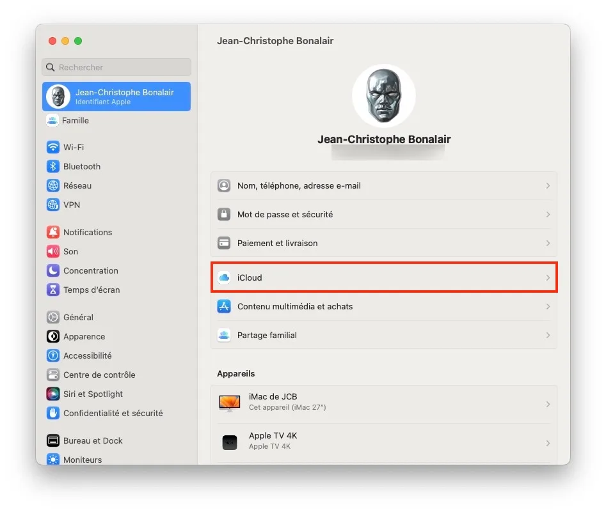
Task: Click the Son speaker icon
Action: click(x=52, y=251)
